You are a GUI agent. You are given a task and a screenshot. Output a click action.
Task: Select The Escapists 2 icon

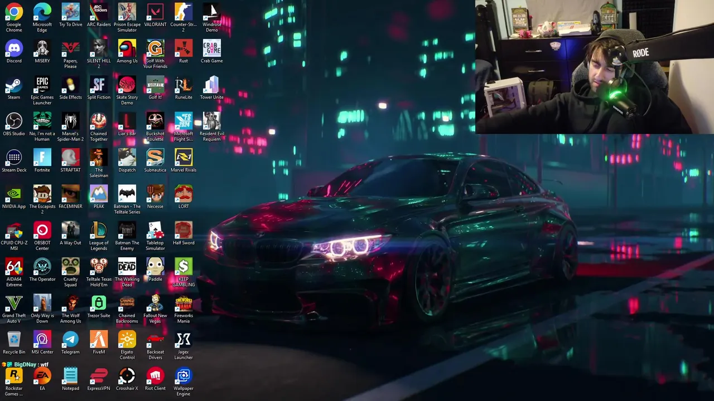42,199
